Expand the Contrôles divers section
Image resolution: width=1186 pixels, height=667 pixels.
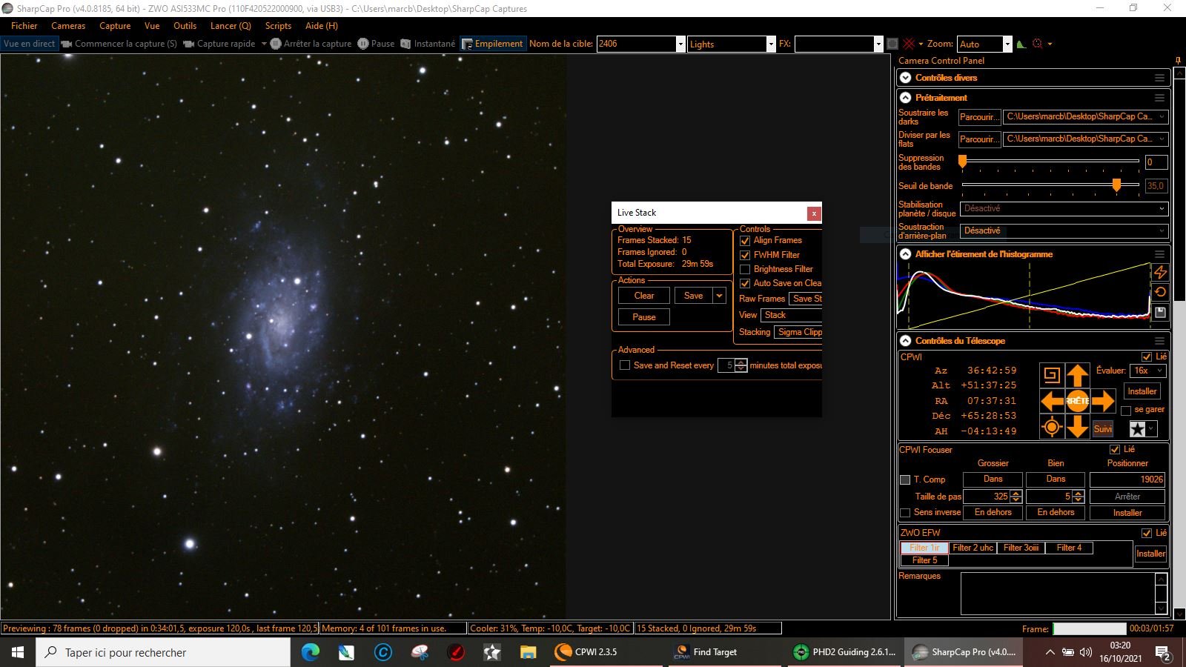point(906,78)
